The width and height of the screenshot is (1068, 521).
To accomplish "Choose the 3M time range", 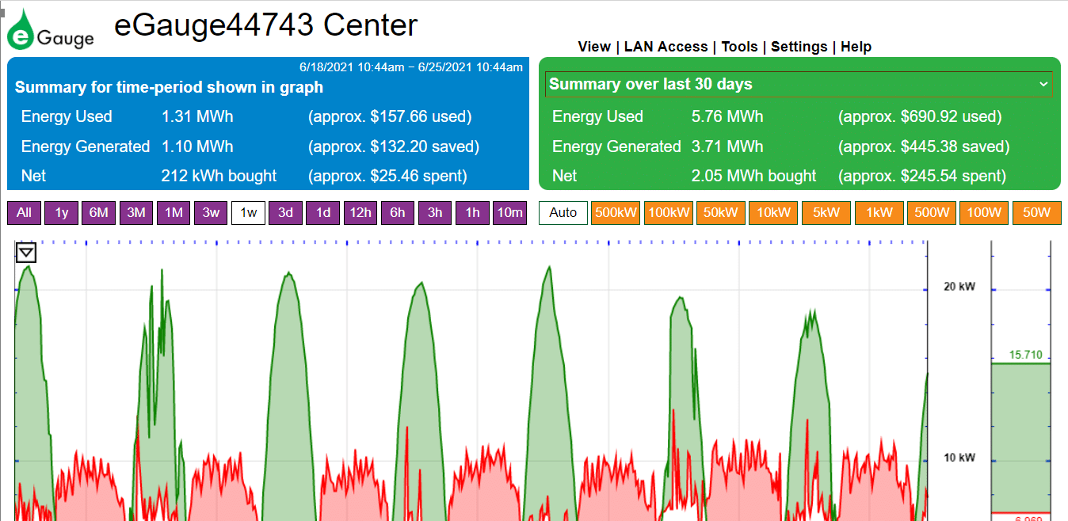I will tap(136, 213).
